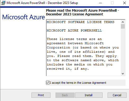Start installation with the Install button
This screenshot has width=129, height=101.
(x=89, y=95)
